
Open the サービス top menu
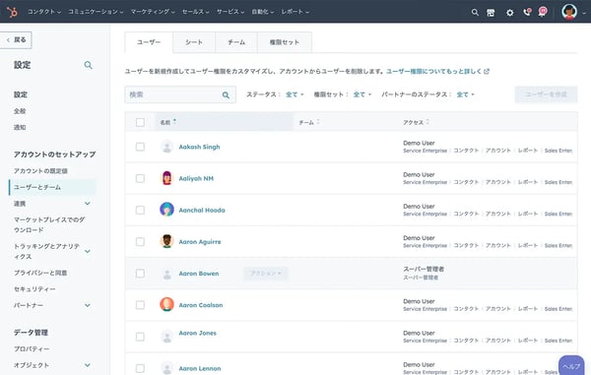tap(230, 12)
